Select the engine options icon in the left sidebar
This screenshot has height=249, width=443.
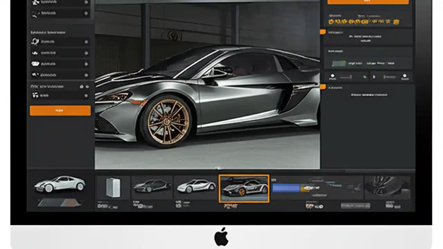click(36, 75)
